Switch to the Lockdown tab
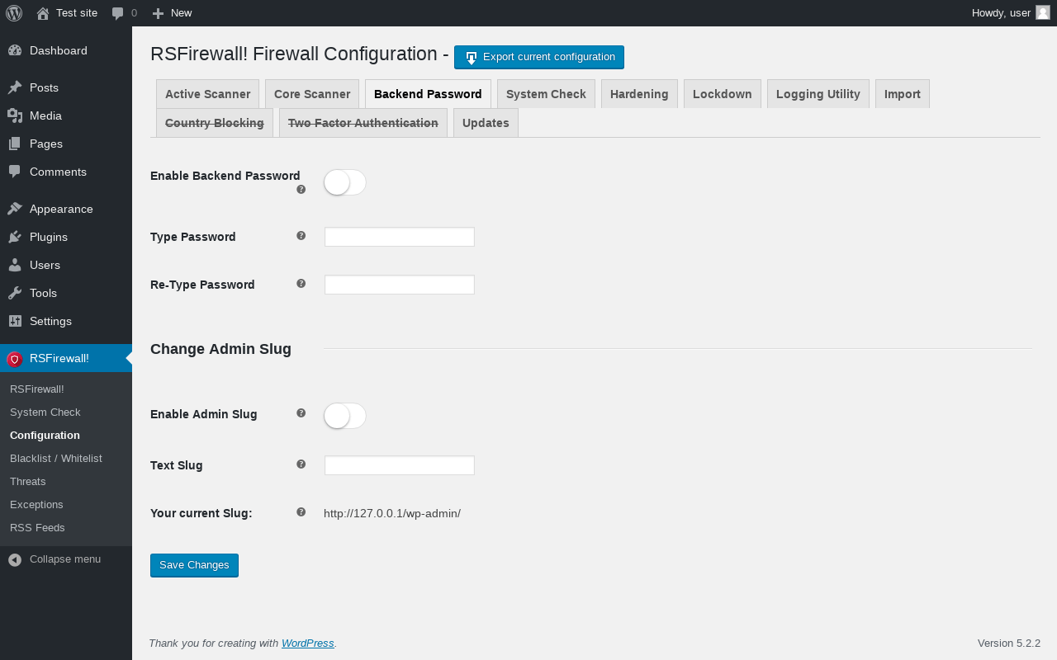1057x660 pixels. click(x=723, y=94)
